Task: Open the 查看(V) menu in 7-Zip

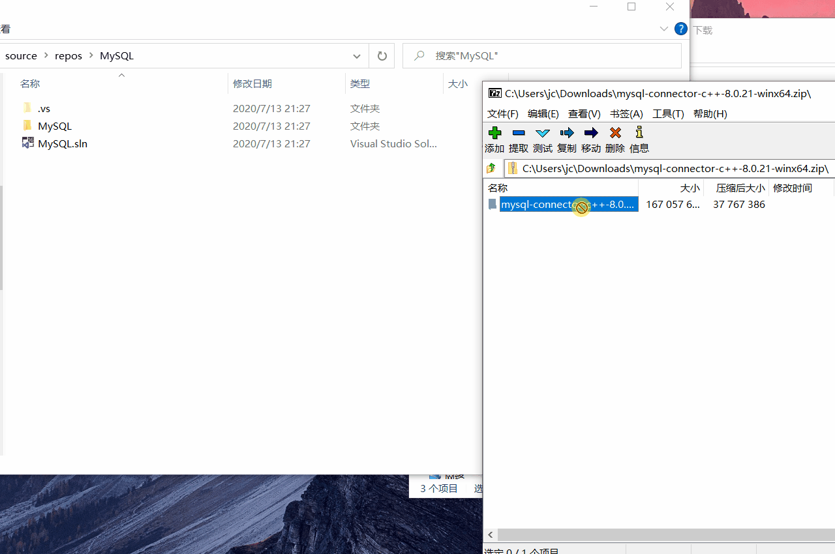Action: tap(584, 113)
